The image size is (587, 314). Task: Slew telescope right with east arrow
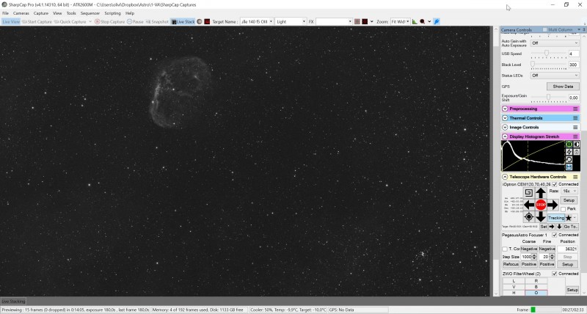coord(553,205)
